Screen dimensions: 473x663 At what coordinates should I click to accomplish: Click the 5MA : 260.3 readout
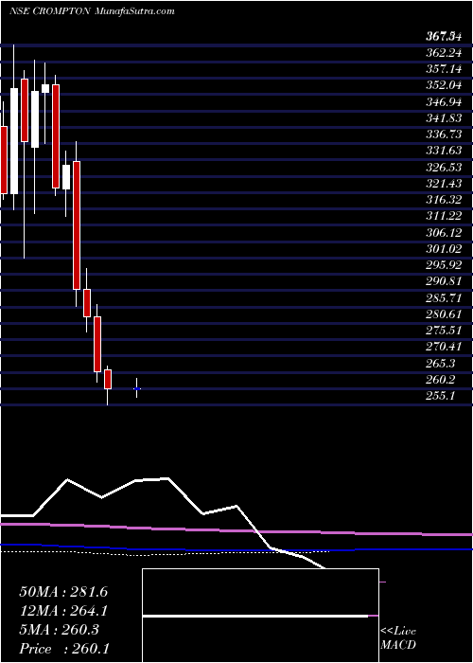[59, 630]
